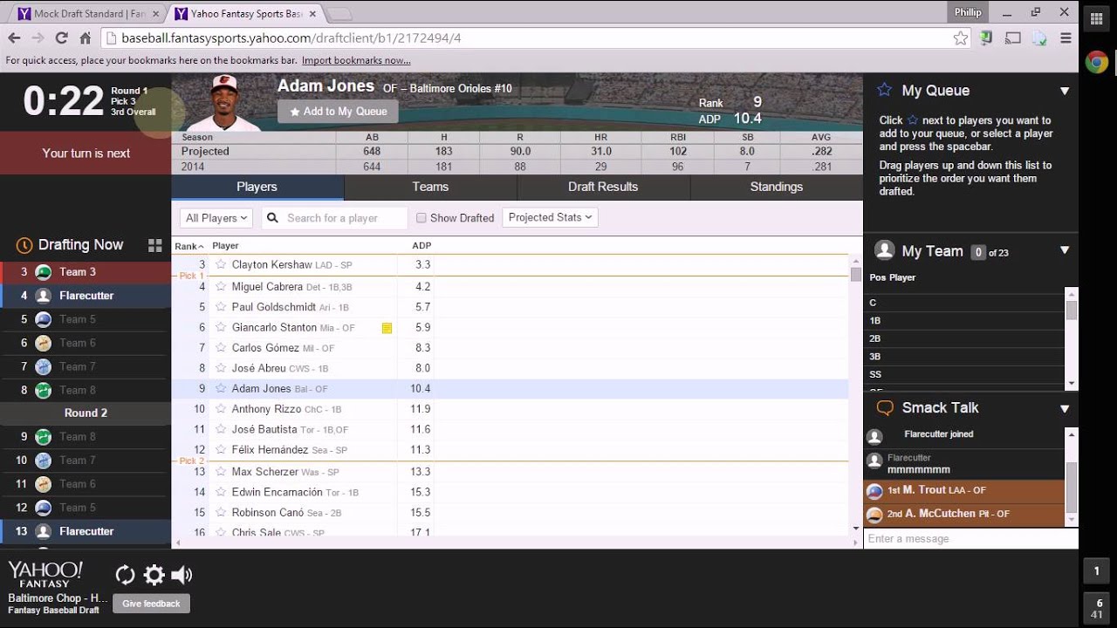The width and height of the screenshot is (1117, 628).
Task: Click the cast extension icon in Chrome toolbar
Action: [x=1012, y=38]
